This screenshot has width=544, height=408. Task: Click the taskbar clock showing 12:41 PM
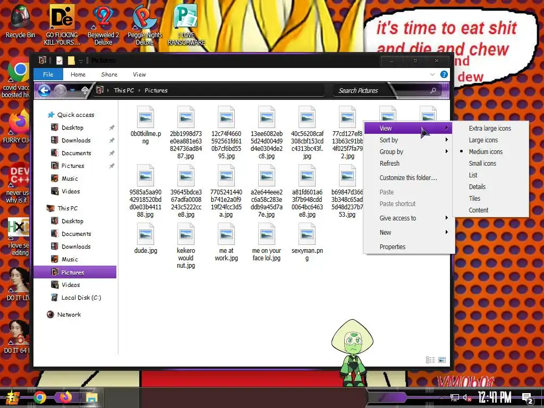pyautogui.click(x=494, y=398)
